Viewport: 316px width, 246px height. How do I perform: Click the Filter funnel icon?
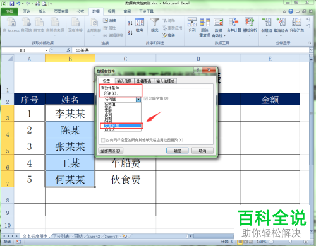[154, 23]
